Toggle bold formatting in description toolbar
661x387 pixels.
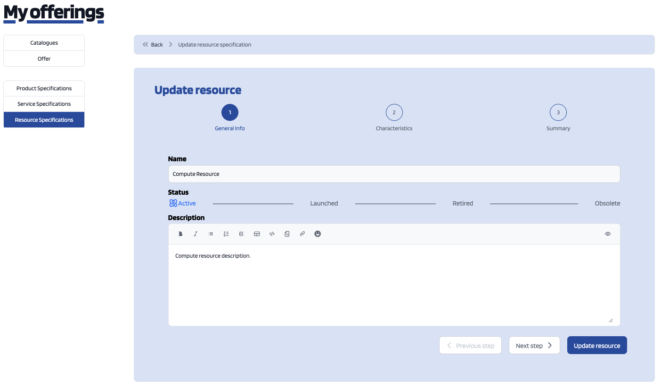pos(180,234)
